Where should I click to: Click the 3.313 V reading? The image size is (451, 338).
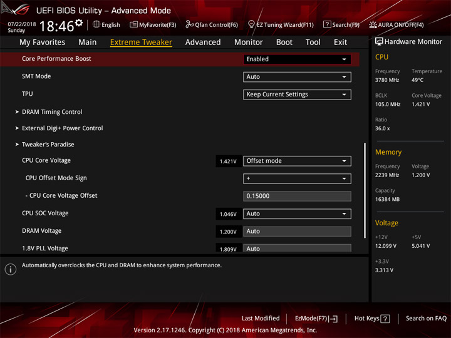[384, 270]
